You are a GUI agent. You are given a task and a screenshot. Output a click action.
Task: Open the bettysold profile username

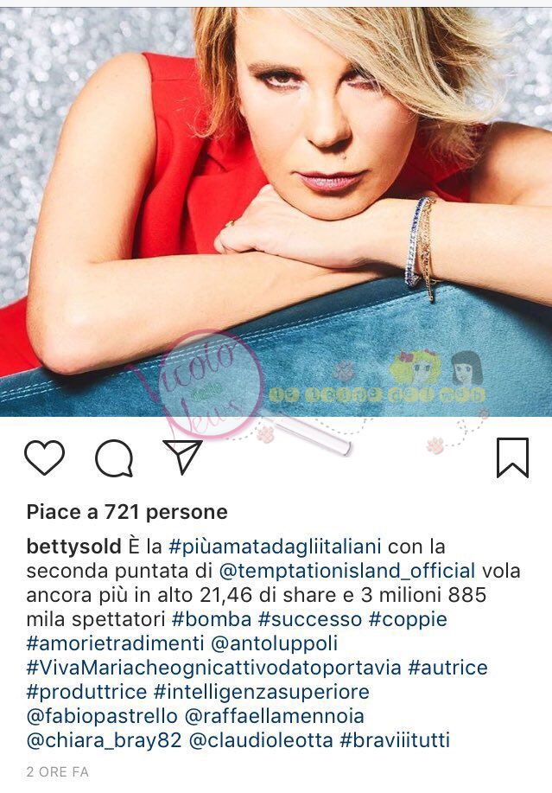[x=73, y=547]
